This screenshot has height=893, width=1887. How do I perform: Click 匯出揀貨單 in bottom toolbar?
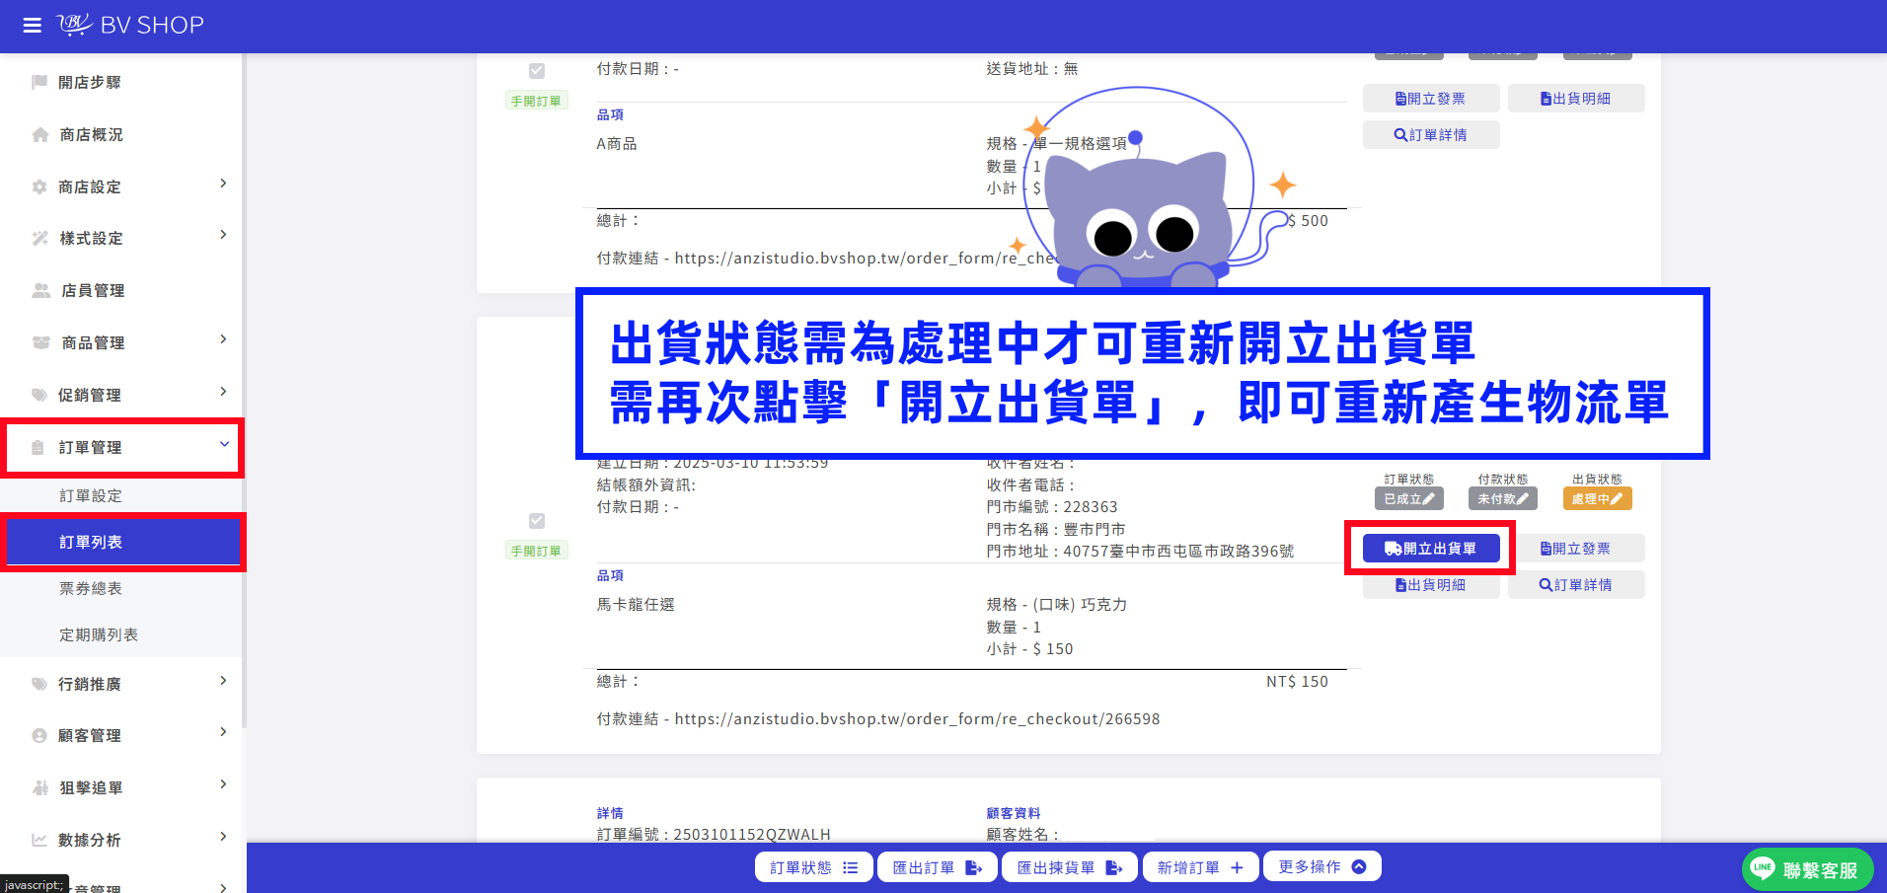(x=1070, y=867)
